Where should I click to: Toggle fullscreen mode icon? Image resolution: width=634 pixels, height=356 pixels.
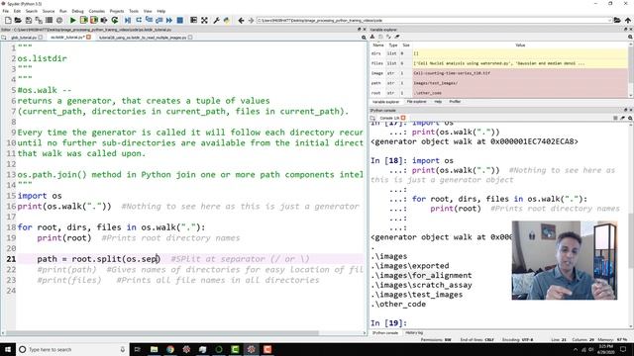click(x=205, y=20)
